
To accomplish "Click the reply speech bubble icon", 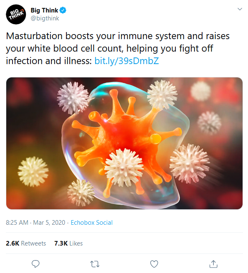I will pos(35,264).
